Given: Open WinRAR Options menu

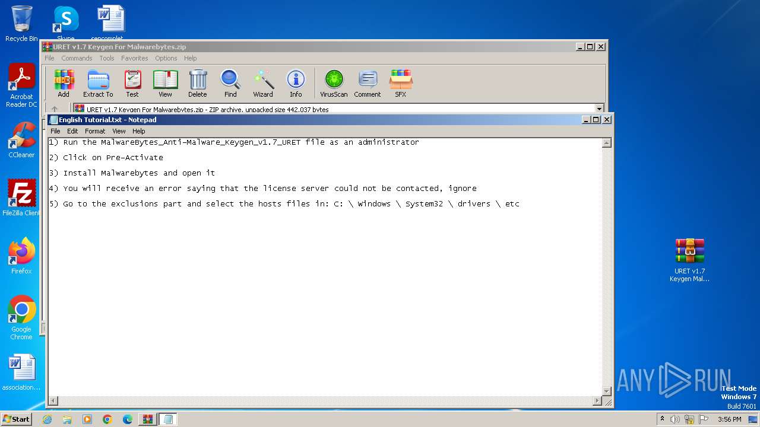Looking at the screenshot, I should click(166, 58).
